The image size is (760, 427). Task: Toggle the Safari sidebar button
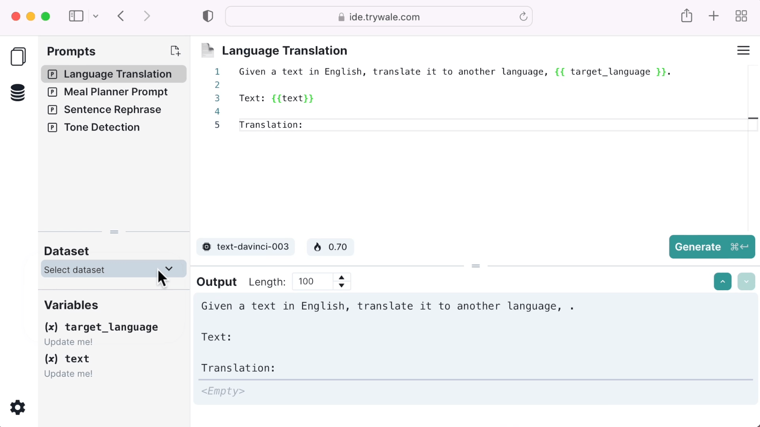click(x=76, y=16)
